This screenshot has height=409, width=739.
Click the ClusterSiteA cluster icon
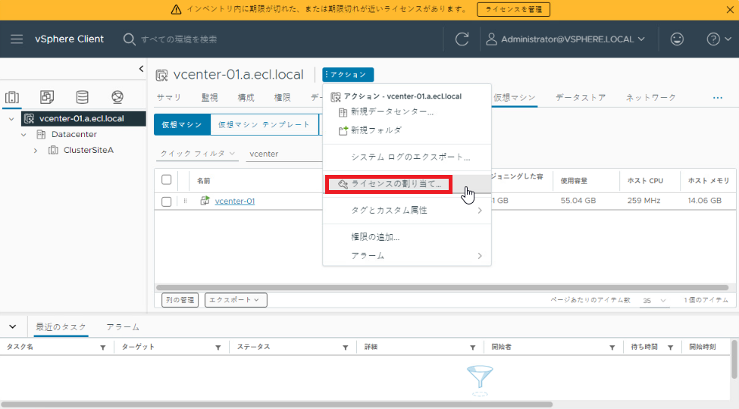[53, 150]
